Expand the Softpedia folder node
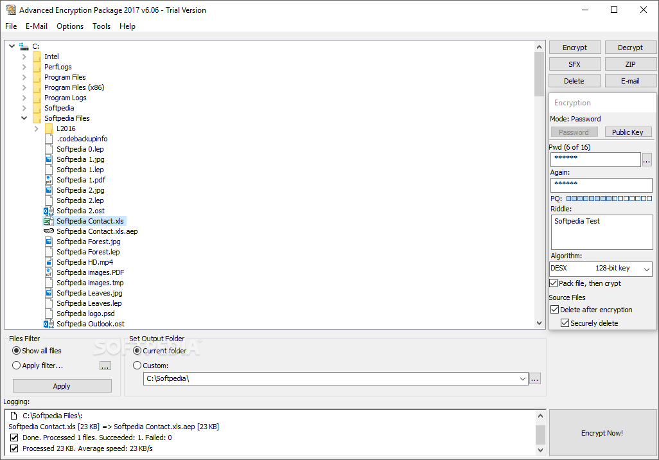Image resolution: width=659 pixels, height=460 pixels. 24,108
